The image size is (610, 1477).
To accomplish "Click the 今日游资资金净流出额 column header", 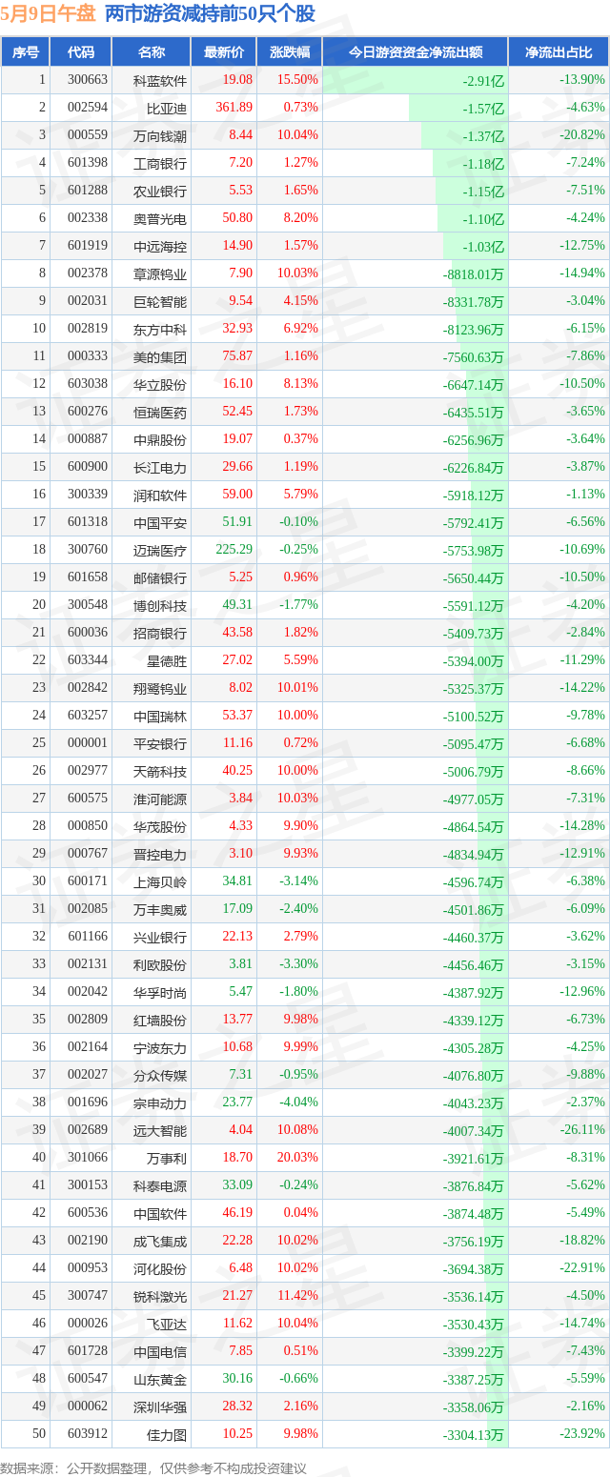I will pos(415,52).
